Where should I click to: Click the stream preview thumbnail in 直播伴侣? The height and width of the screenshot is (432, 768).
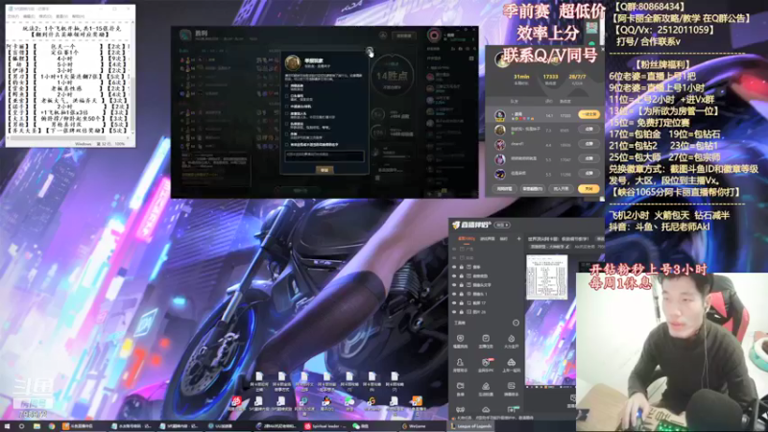[x=547, y=277]
